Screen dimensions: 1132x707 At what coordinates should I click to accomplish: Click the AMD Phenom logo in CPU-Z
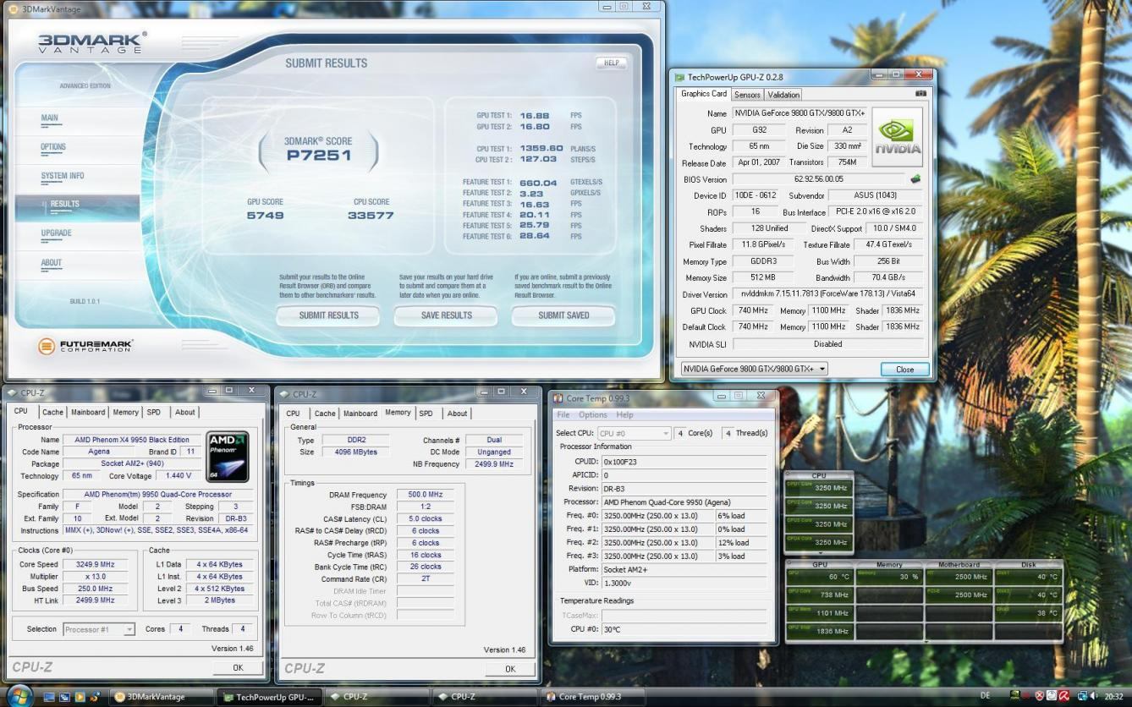tap(228, 457)
